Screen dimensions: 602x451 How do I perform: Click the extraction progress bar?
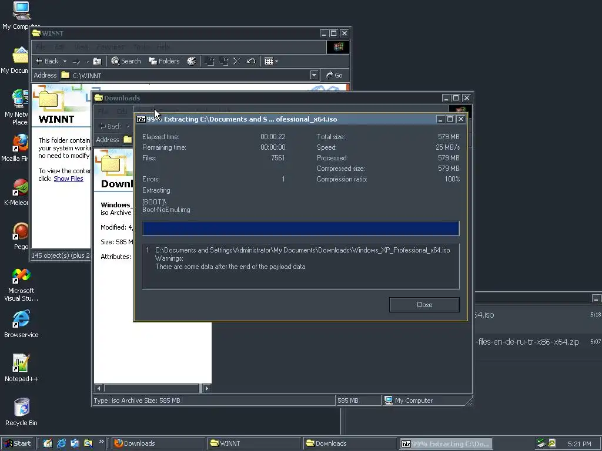tap(300, 228)
